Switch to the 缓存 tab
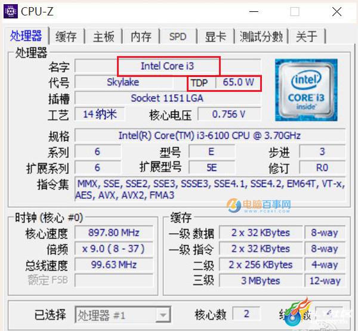The height and width of the screenshot is (331, 358). [x=66, y=36]
